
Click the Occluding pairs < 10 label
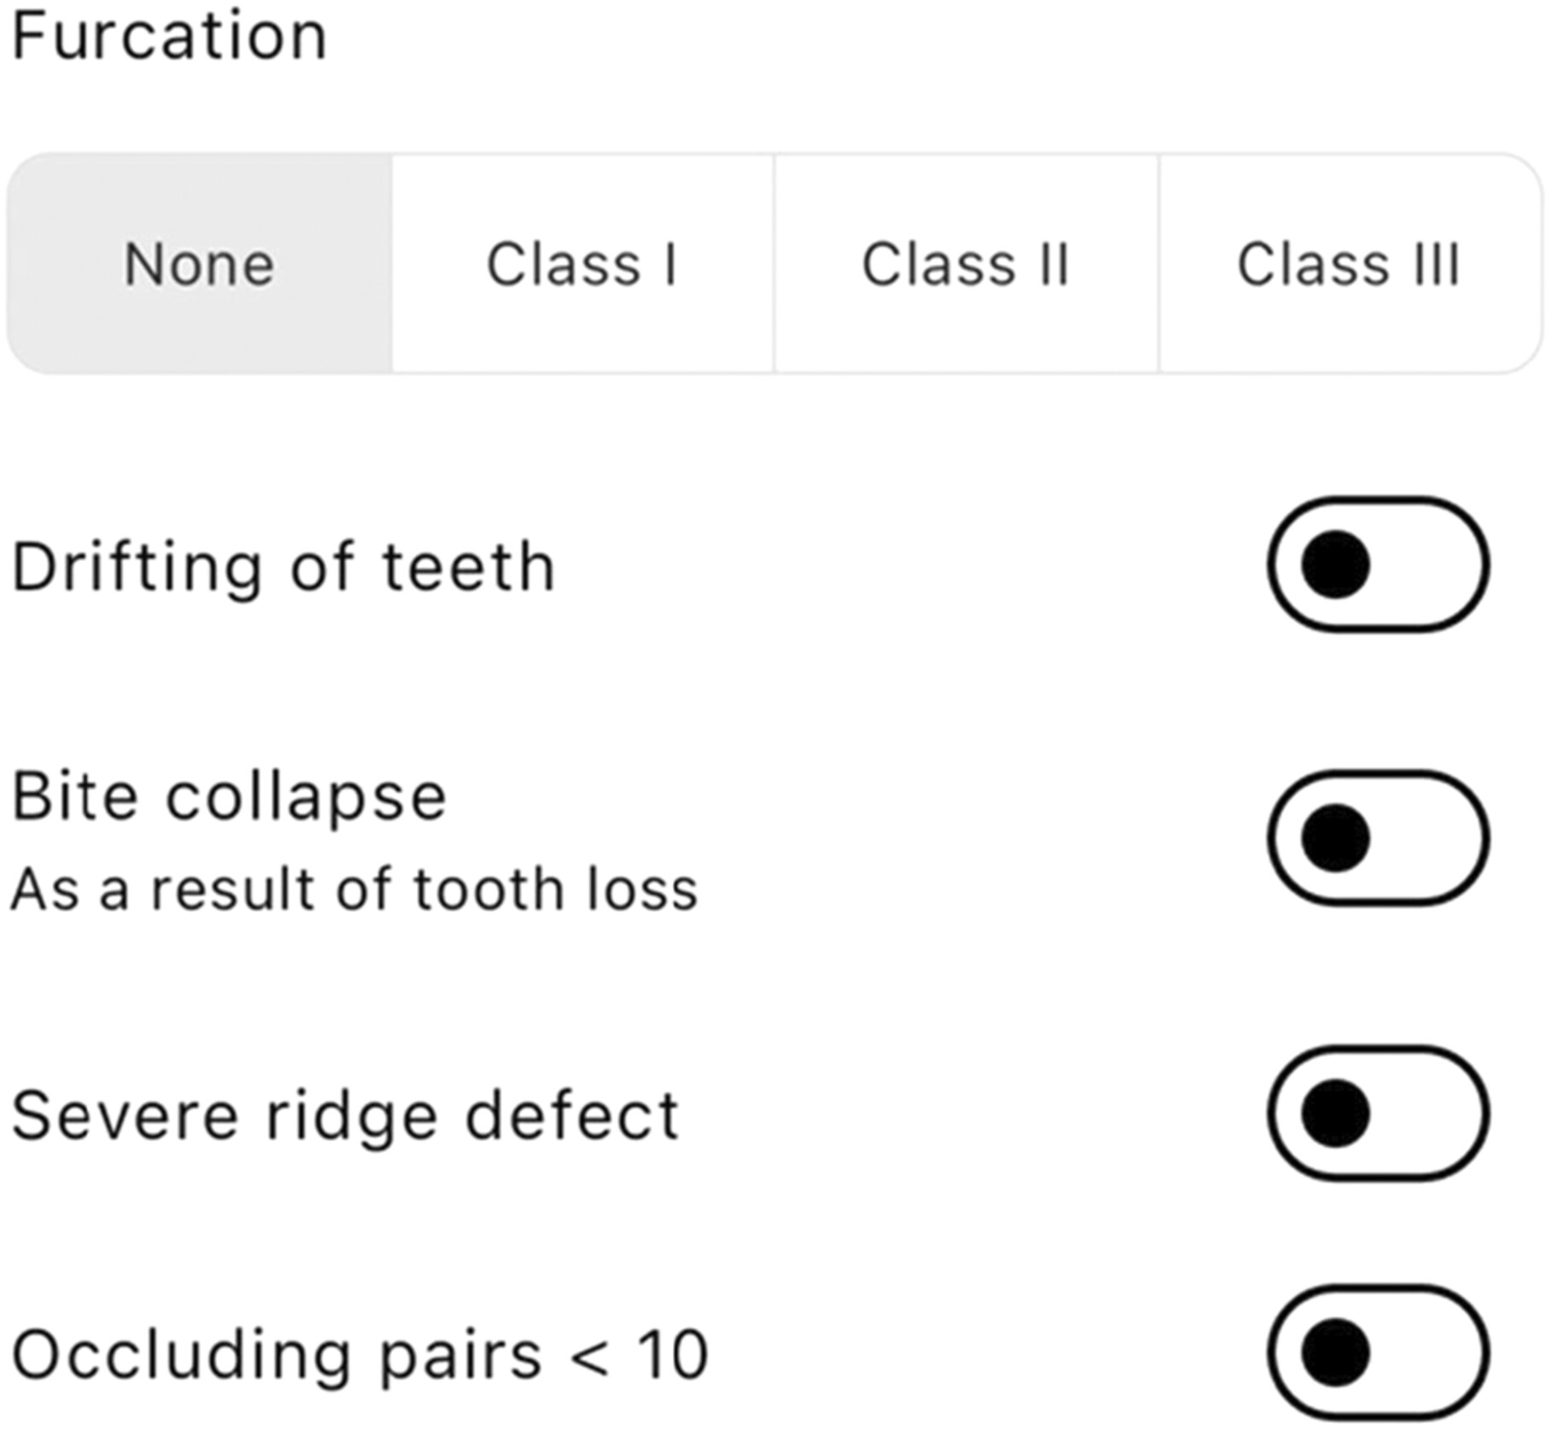click(360, 1355)
